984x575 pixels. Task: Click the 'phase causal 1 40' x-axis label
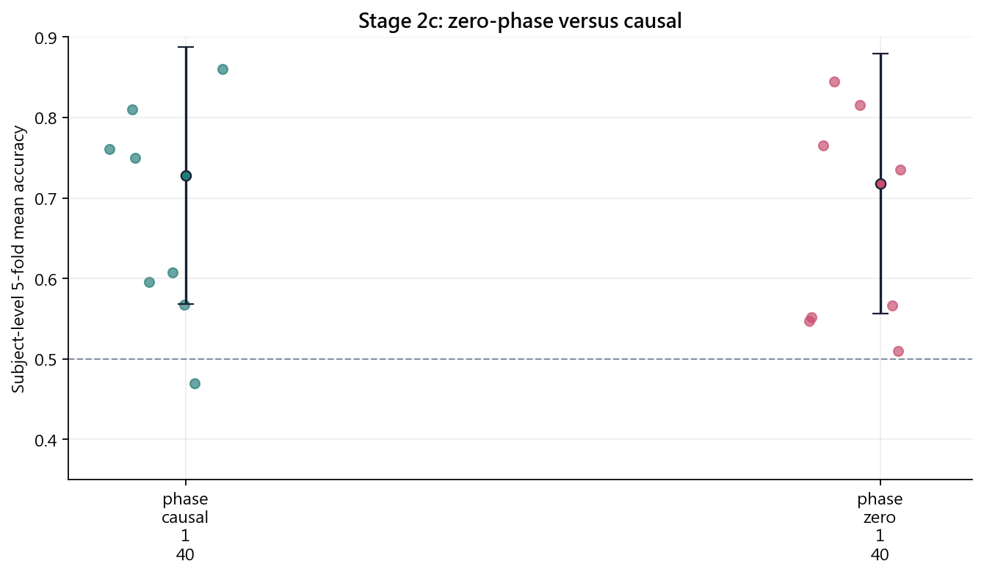click(185, 527)
